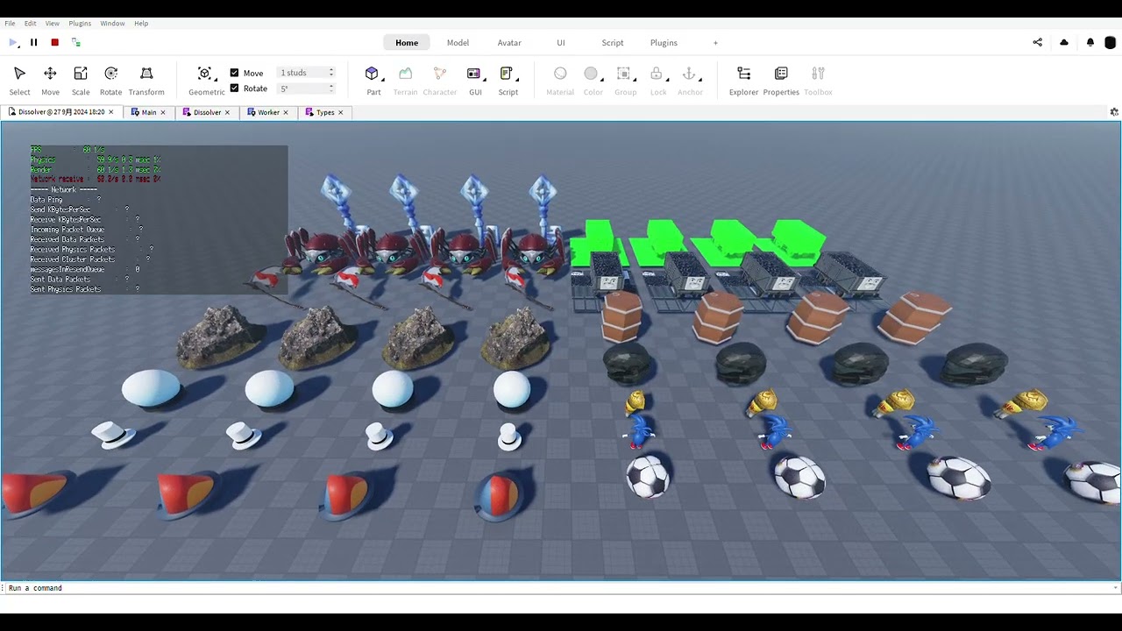Click the cloud publish icon
Screen dimensions: 1122x631
(x=1064, y=42)
